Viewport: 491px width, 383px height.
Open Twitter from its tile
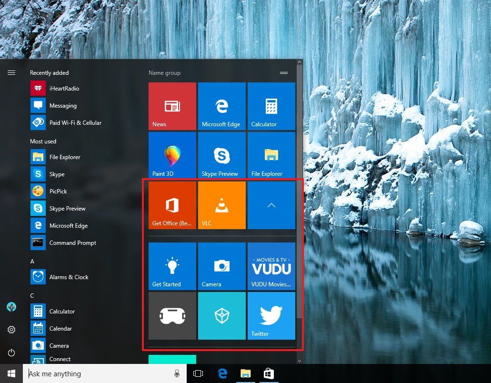271,315
